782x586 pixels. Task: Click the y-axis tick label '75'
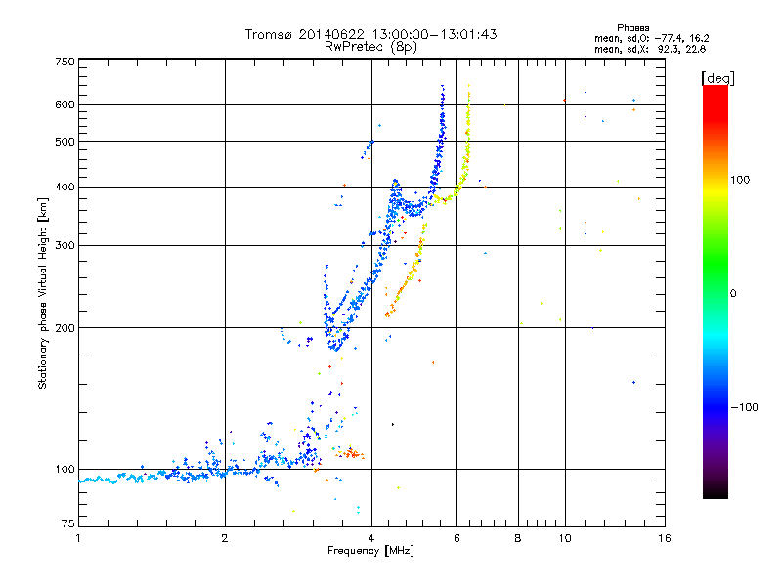point(68,523)
